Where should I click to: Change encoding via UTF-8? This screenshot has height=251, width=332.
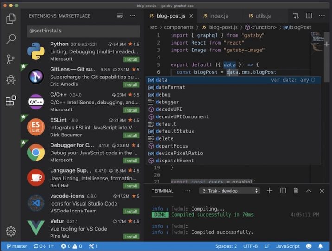click(x=250, y=246)
